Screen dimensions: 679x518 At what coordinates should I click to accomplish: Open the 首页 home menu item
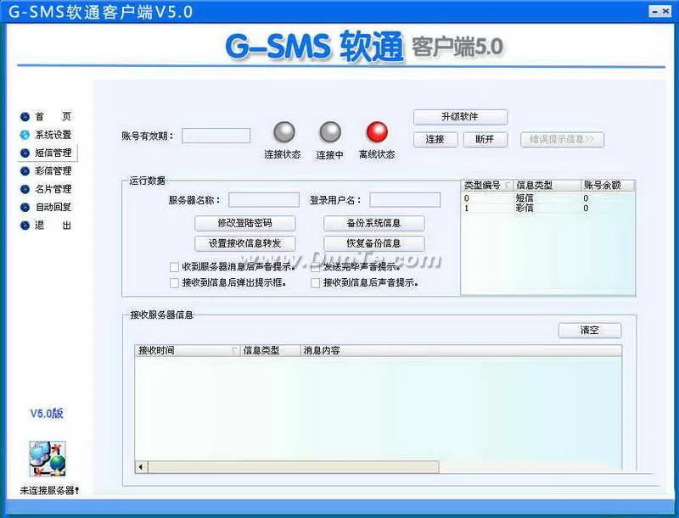coord(53,117)
